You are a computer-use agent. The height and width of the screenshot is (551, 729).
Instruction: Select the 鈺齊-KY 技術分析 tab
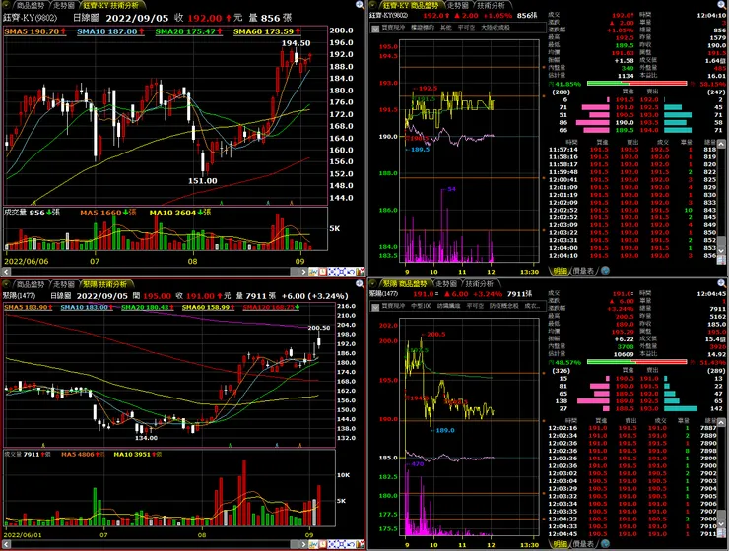pyautogui.click(x=110, y=6)
